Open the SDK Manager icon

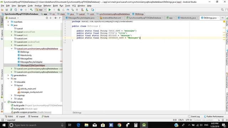(87, 10)
